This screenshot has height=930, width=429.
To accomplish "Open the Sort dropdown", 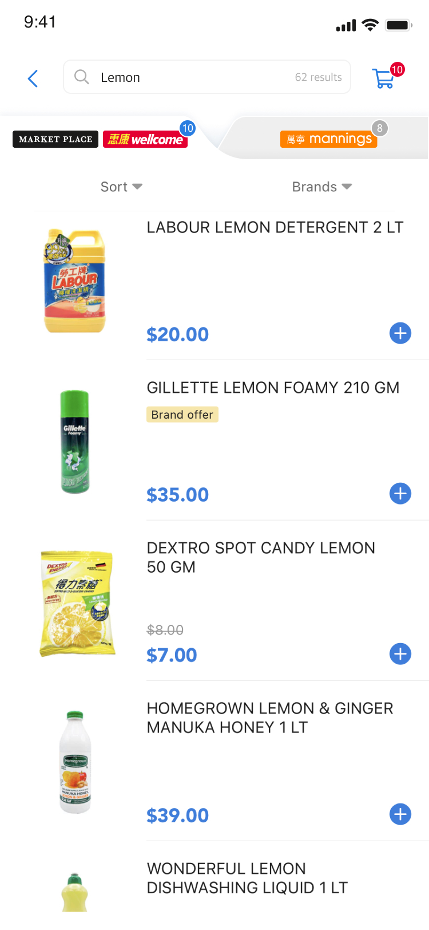I will (x=121, y=187).
